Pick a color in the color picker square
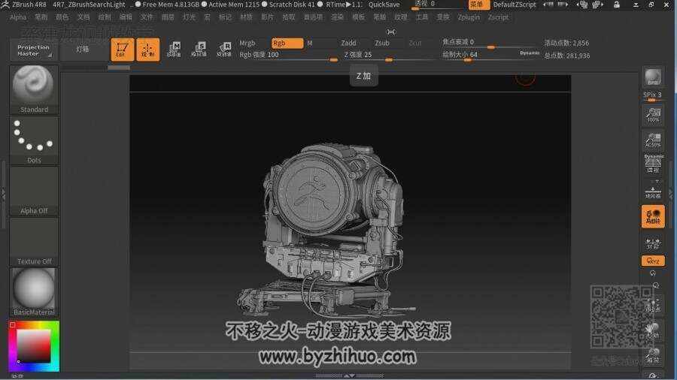Image resolution: width=677 pixels, height=380 pixels. (34, 346)
